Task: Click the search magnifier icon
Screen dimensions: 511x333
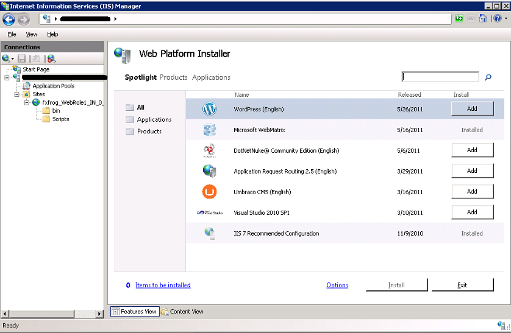Action: (488, 77)
